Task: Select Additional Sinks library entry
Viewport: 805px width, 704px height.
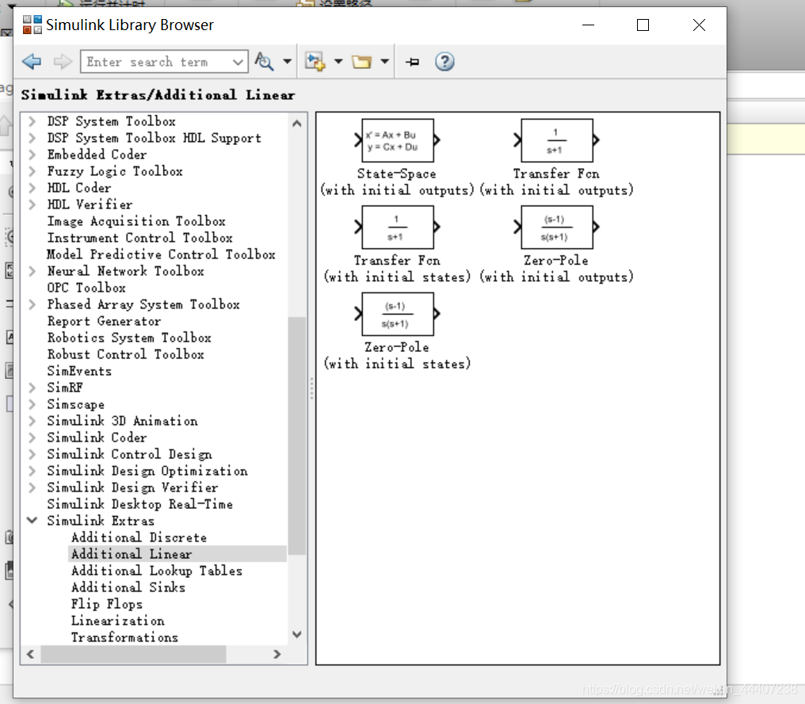Action: point(128,587)
